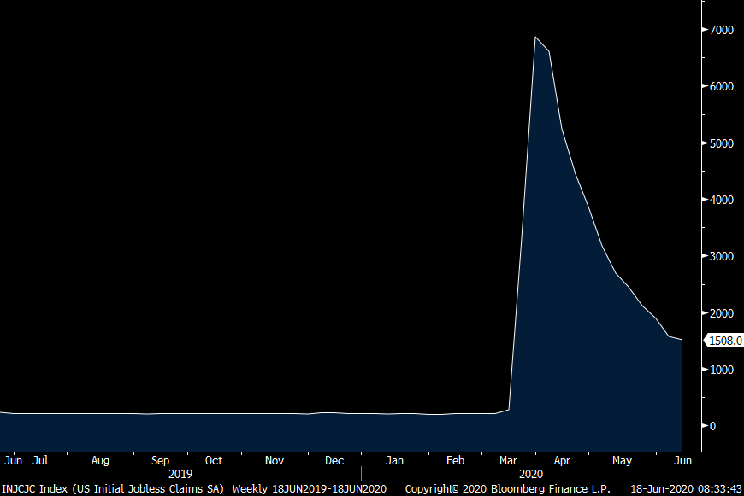Click the Jan x-axis month label

[394, 460]
